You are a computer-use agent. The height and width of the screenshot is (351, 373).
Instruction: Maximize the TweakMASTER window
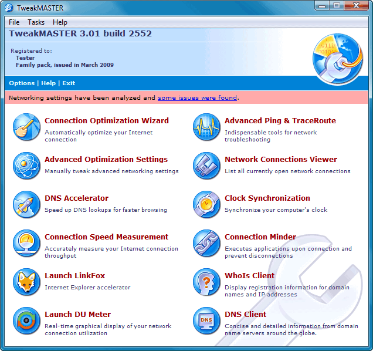coord(336,6)
